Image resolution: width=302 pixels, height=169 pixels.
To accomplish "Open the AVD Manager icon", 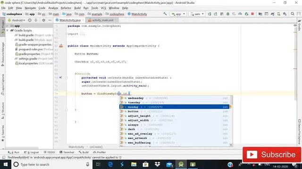I will (x=279, y=14).
